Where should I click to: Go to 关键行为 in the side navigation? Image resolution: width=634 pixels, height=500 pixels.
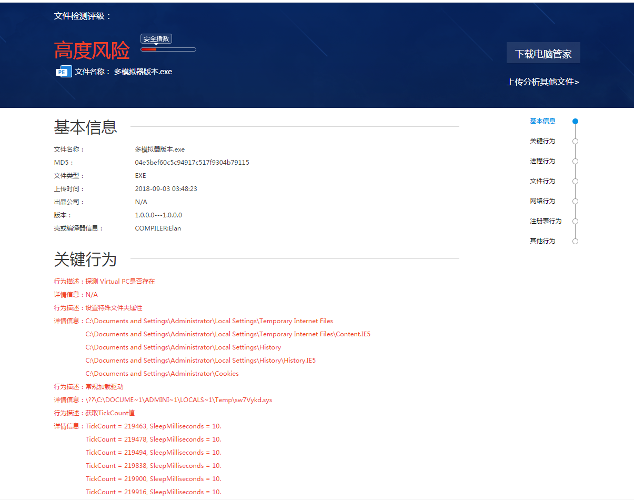click(542, 141)
